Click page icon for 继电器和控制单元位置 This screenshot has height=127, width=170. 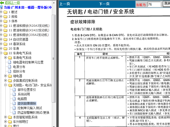point(10,62)
